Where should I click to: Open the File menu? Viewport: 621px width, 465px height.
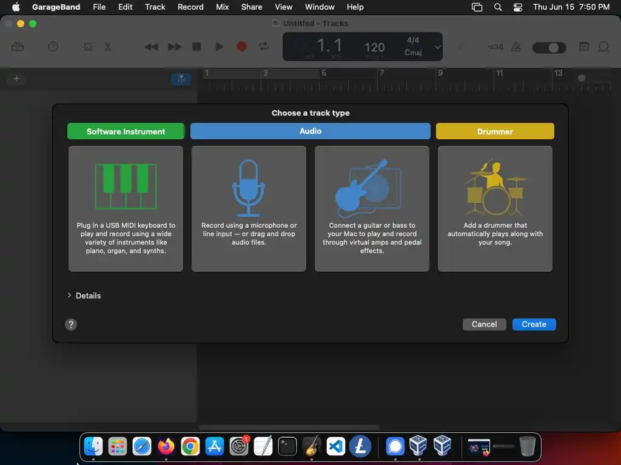[99, 7]
